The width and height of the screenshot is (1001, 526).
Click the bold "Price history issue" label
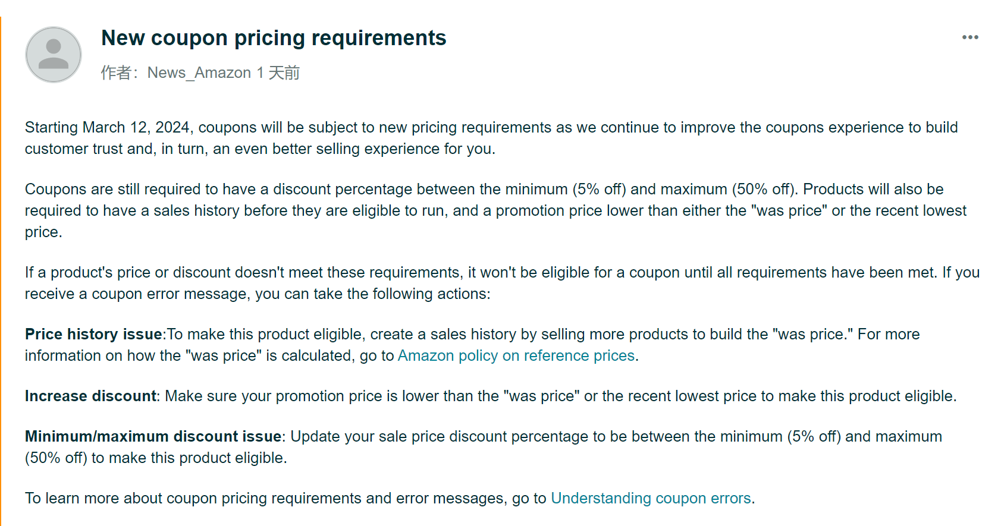pos(93,334)
